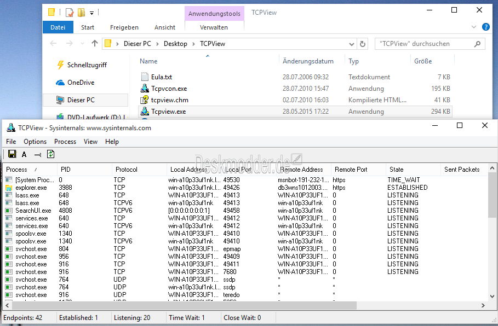
Task: Click the TCPView title bar app icon
Action: [x=11, y=127]
